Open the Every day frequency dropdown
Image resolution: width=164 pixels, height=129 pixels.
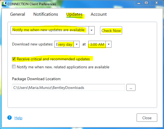(x=77, y=44)
